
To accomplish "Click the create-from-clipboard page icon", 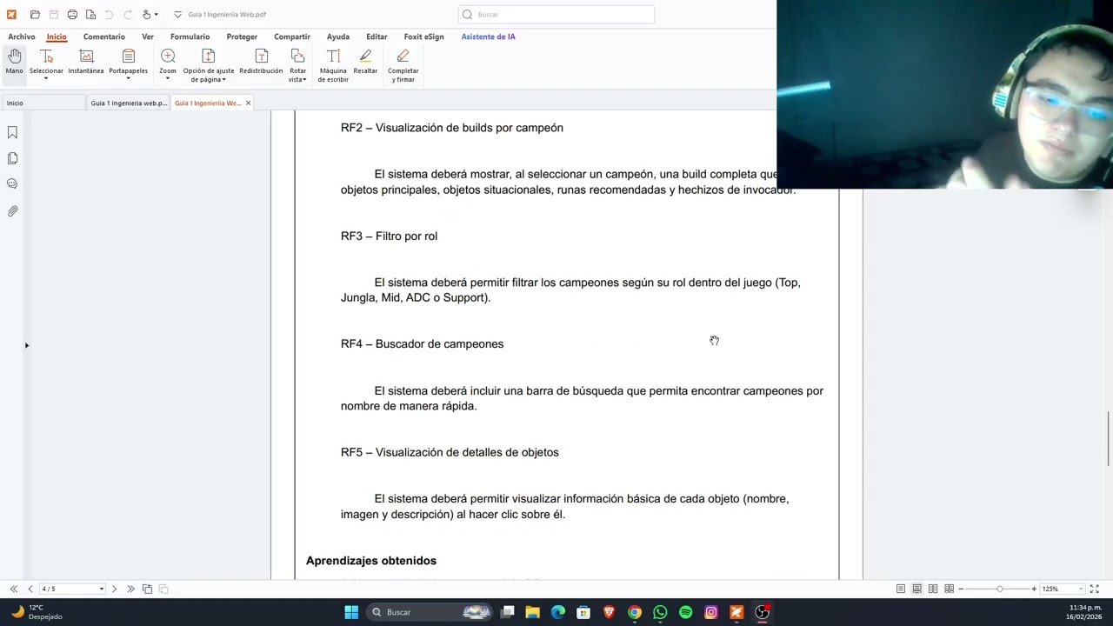I will [x=90, y=15].
